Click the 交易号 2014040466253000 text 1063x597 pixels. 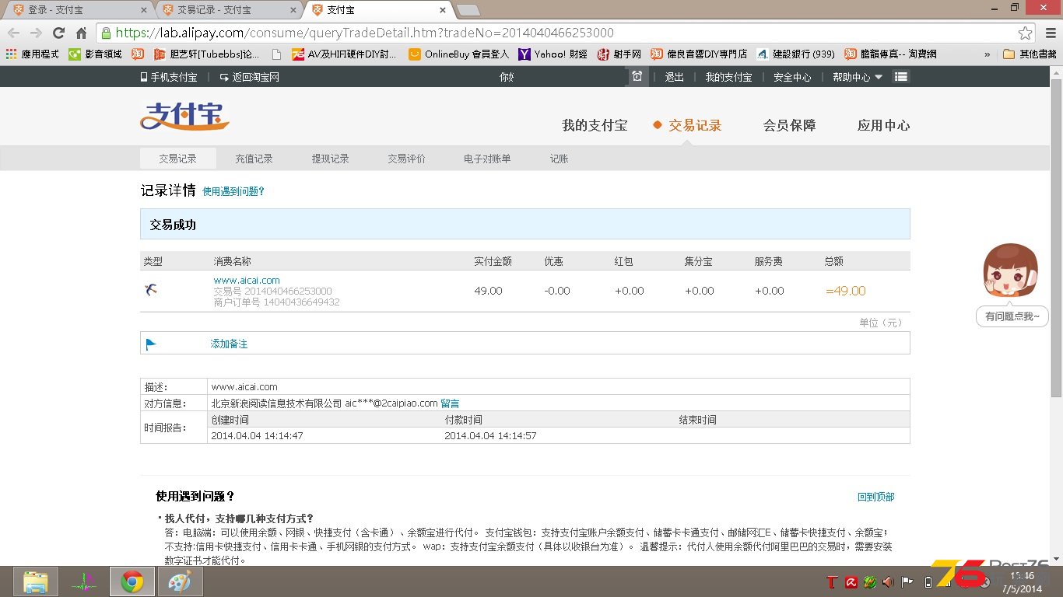click(x=273, y=291)
